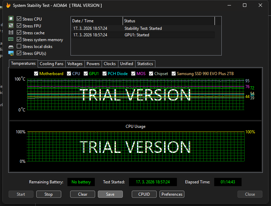
Task: Toggle PCH Diode graph checkbox
Action: [x=104, y=74]
